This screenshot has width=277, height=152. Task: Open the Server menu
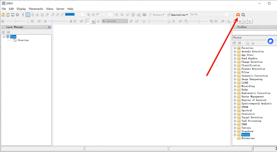[60, 9]
